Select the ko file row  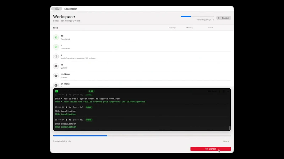142,66
